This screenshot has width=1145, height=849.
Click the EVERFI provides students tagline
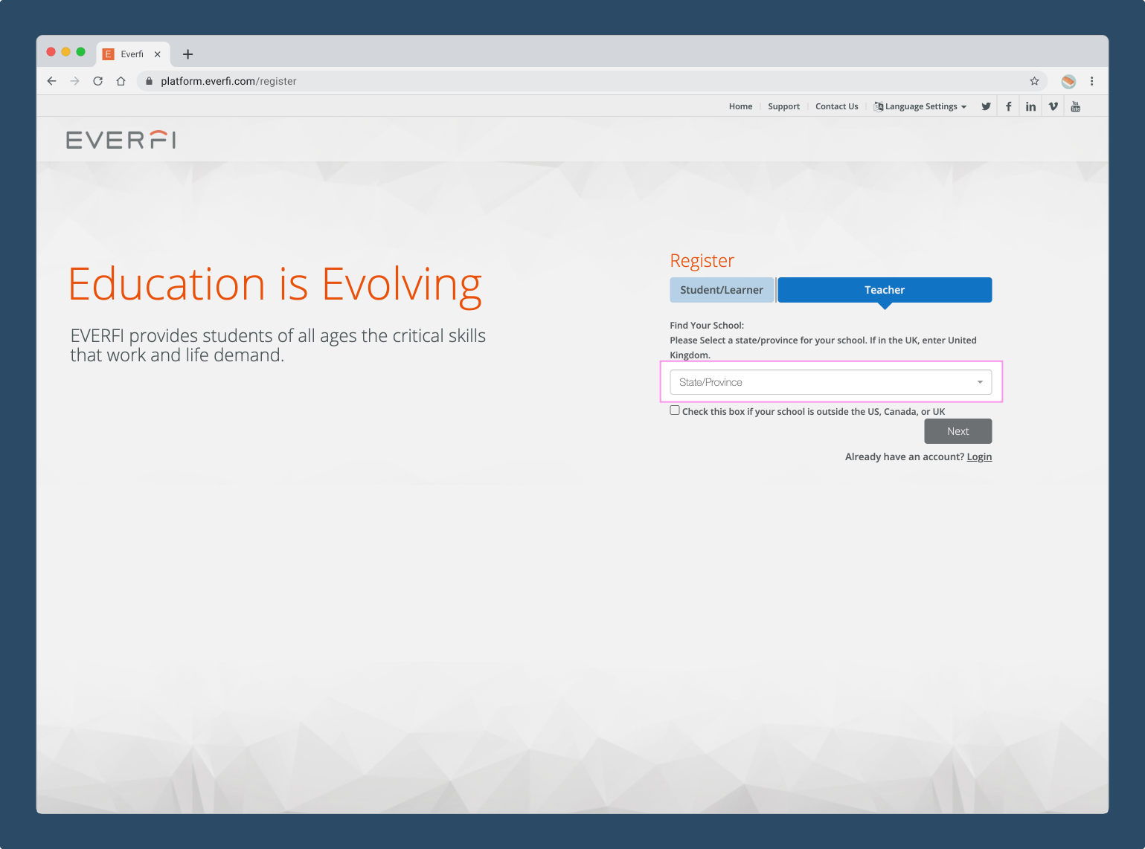pyautogui.click(x=278, y=345)
